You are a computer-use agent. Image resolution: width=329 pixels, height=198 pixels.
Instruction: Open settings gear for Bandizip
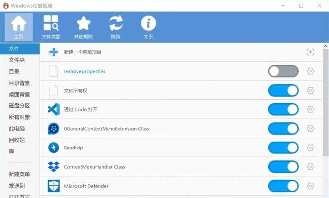310,148
